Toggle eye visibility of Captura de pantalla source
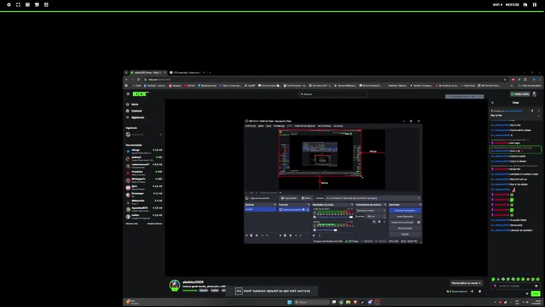Screen dimensions: 545x307 coord(303,209)
